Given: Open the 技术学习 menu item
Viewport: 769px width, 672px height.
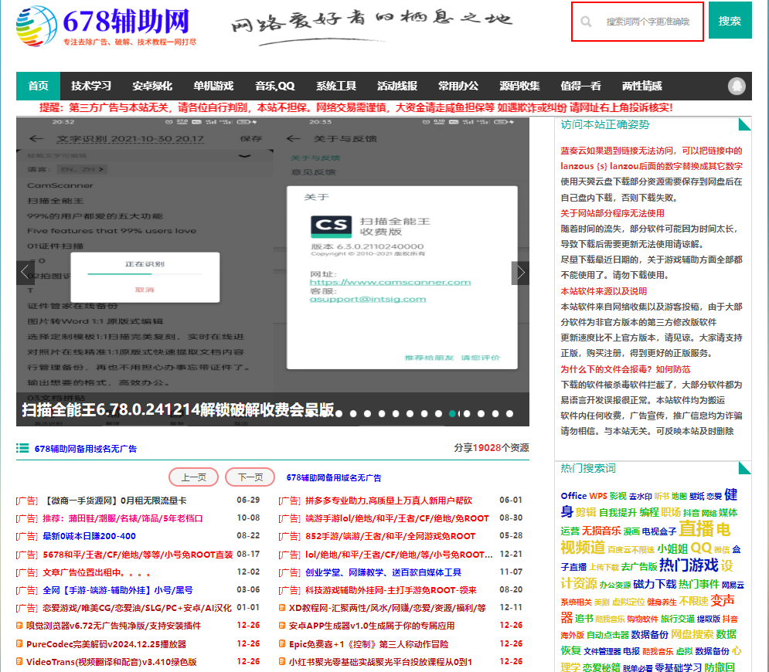Looking at the screenshot, I should [x=90, y=86].
